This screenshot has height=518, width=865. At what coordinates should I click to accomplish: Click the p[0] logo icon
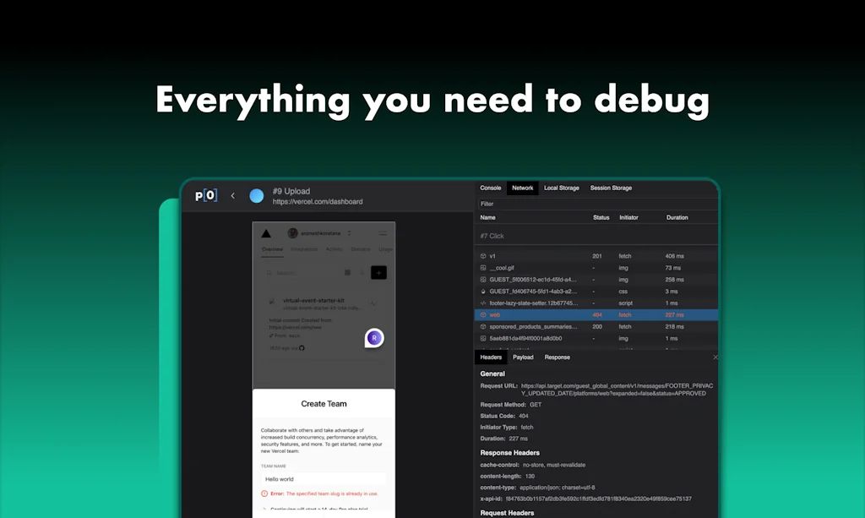[x=205, y=195]
